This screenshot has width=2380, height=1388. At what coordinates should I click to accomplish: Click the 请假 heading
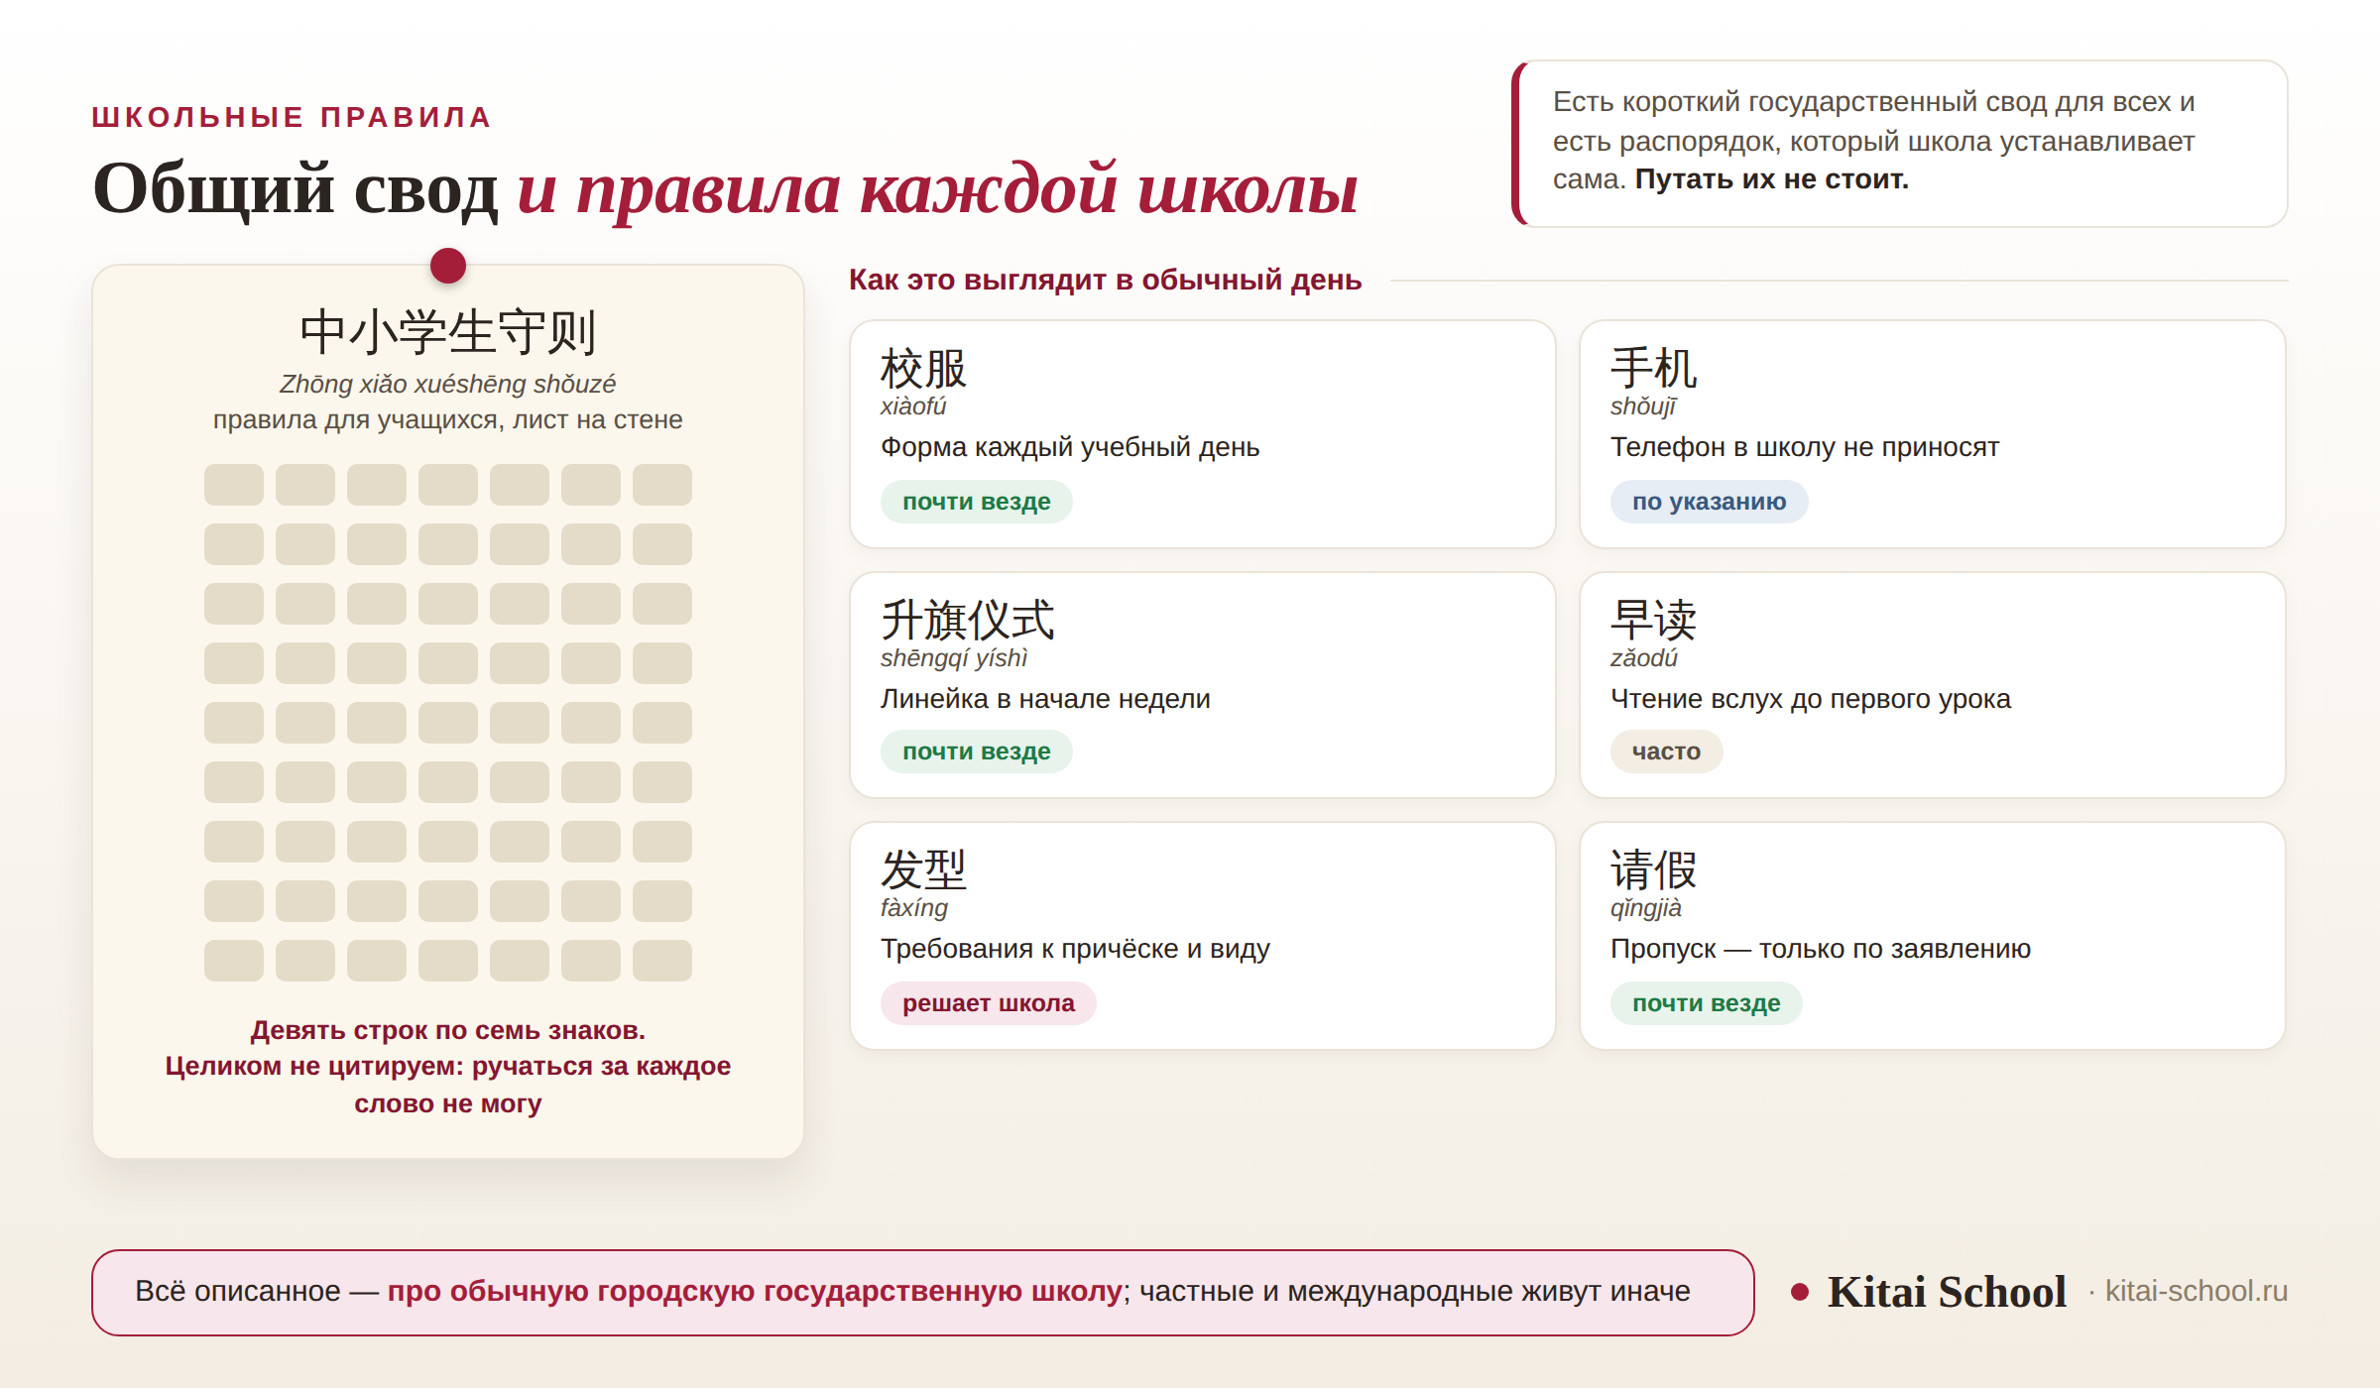click(1654, 869)
